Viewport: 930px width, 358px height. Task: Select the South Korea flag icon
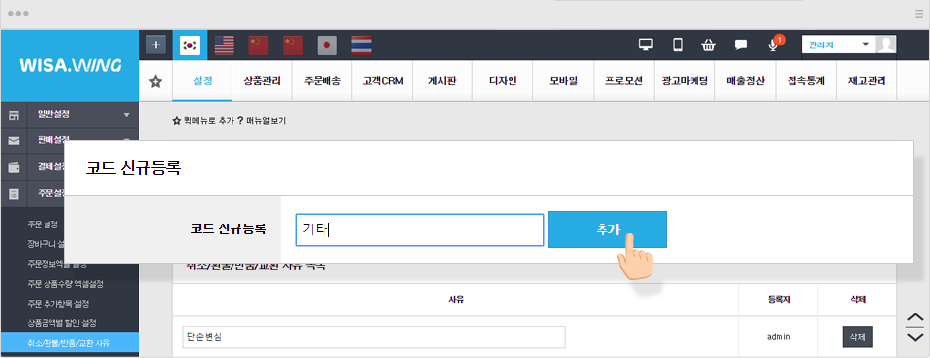pyautogui.click(x=190, y=45)
